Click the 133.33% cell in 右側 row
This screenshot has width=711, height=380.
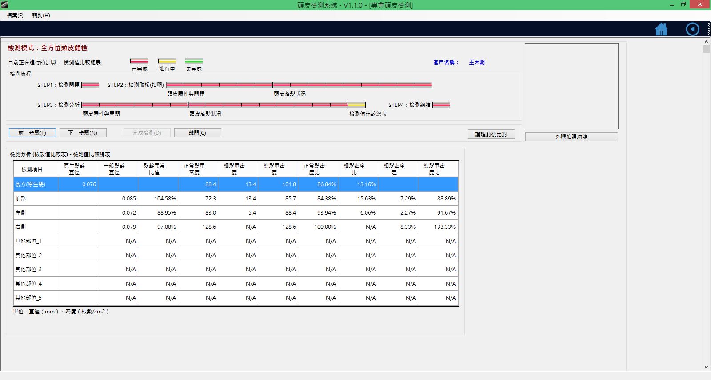click(438, 227)
